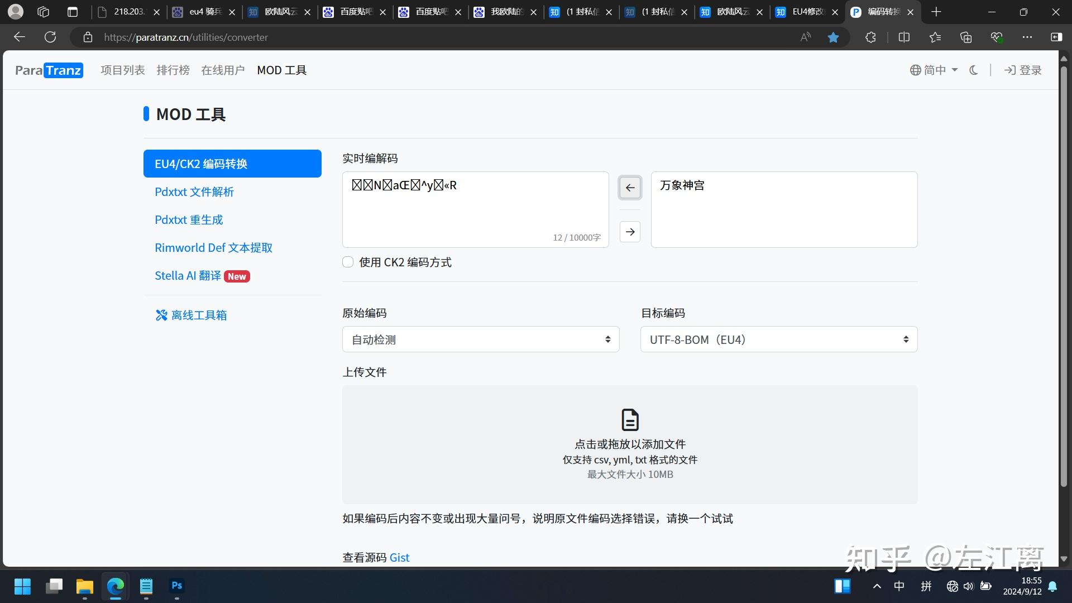Screen dimensions: 1072x603
Task: Click the encoding input text field
Action: pyautogui.click(x=475, y=209)
